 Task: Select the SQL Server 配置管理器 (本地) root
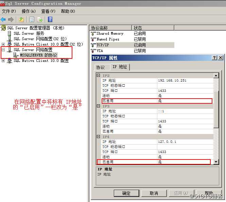click(36, 28)
